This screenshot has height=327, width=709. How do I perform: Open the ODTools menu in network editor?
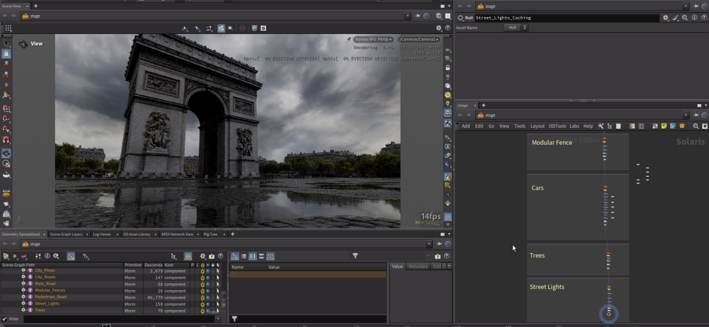click(x=557, y=126)
